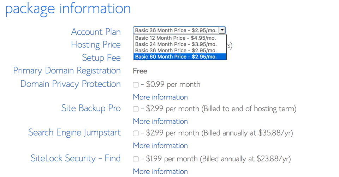
Task: Click the Domain Privacy Protection label
Action: [x=71, y=84]
